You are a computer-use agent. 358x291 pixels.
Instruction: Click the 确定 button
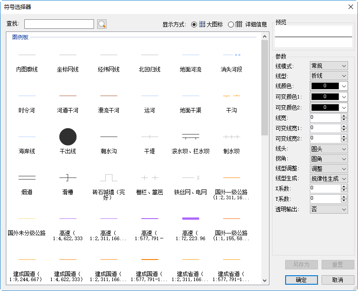301,280
